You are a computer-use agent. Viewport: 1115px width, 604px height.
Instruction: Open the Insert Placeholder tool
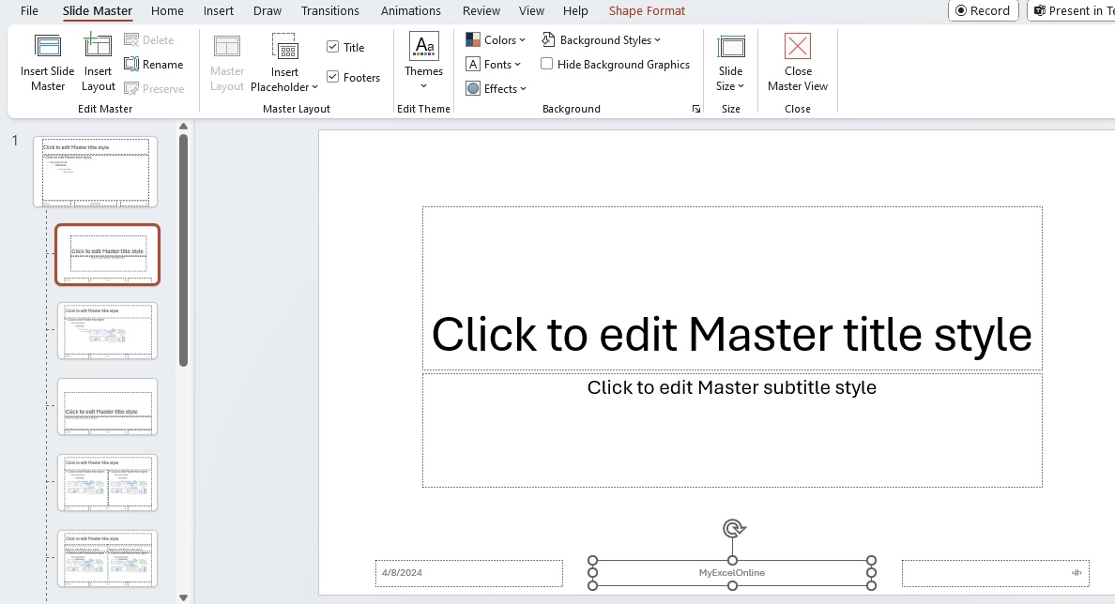tap(284, 63)
